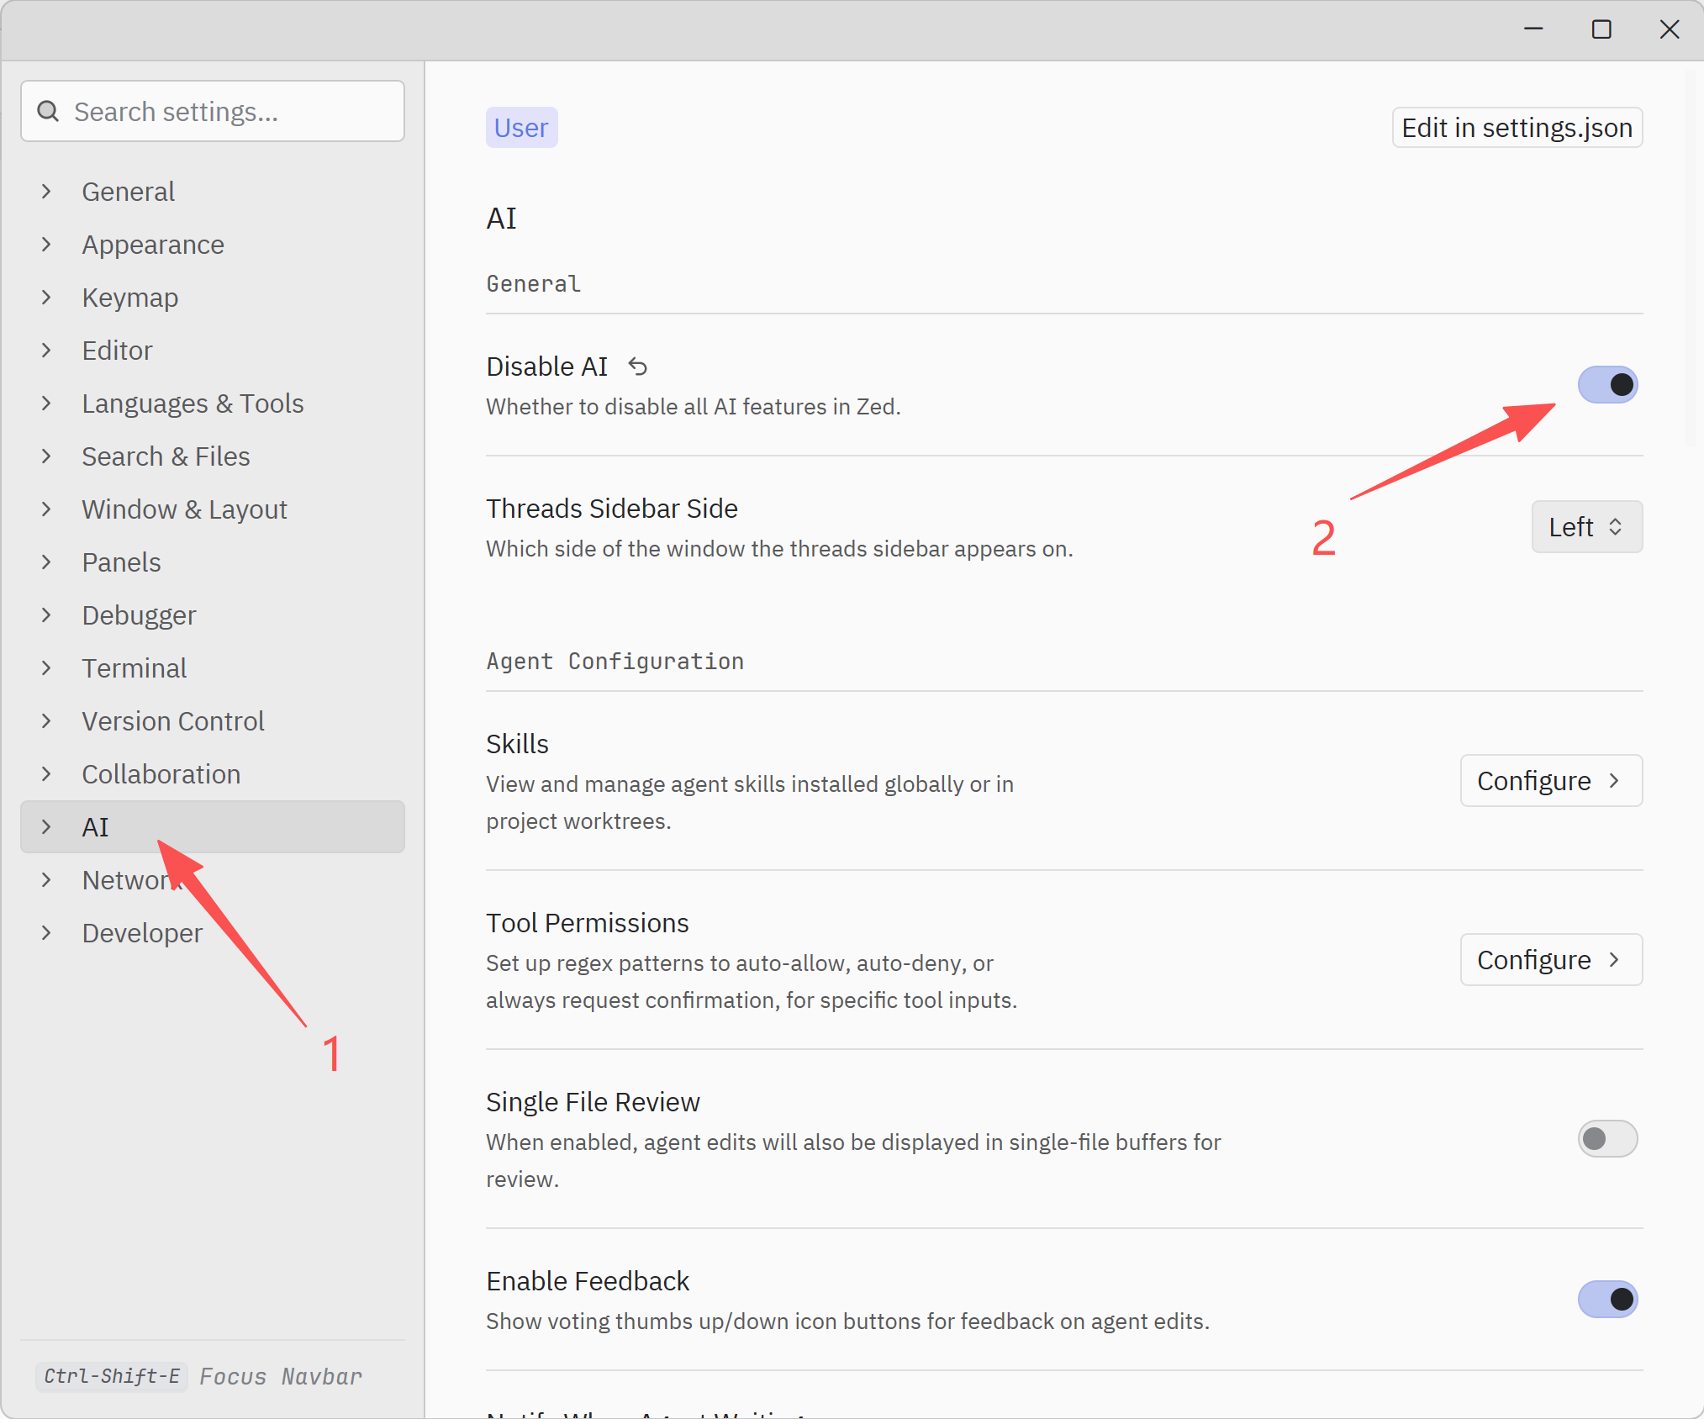Open Threads Sidebar Side dropdown
1704x1419 pixels.
[x=1586, y=527]
